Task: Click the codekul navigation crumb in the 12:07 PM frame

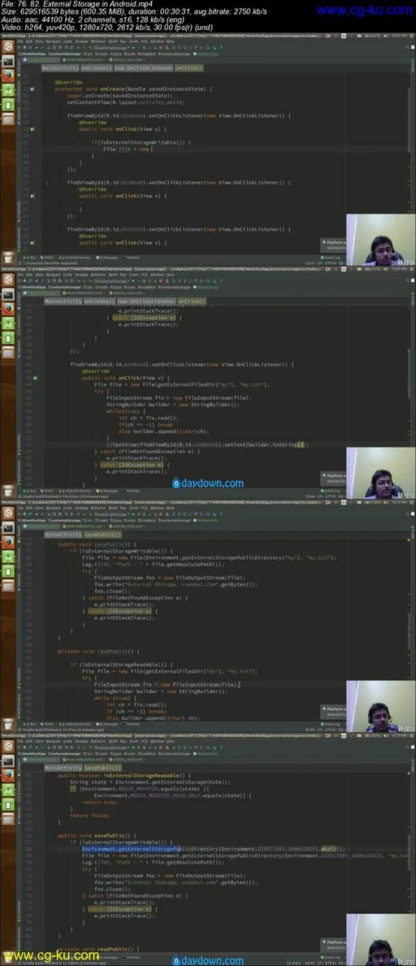Action: pyautogui.click(x=147, y=287)
